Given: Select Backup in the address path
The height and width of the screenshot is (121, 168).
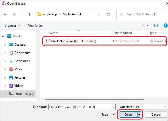Looking at the screenshot, I should 52,14.
